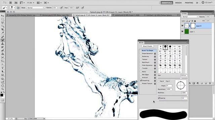Image resolution: width=215 pixels, height=120 pixels.
Task: Enable the Wet Edges checkbox
Action: [141, 75]
